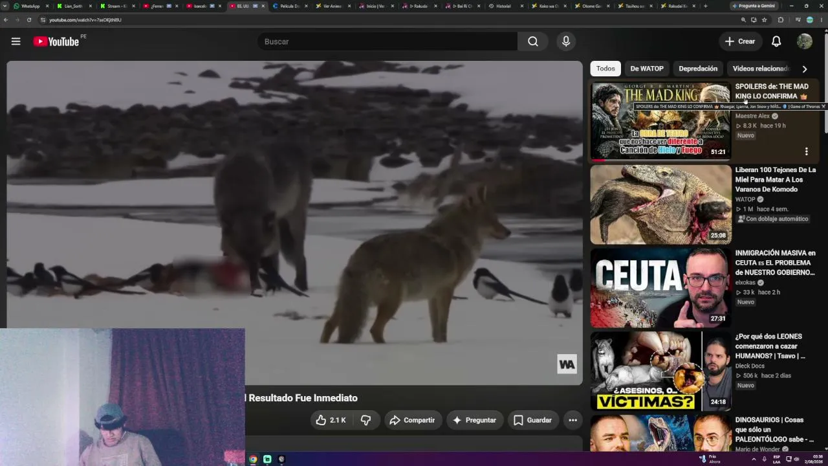Open the weather widget on taskbar

tap(711, 459)
